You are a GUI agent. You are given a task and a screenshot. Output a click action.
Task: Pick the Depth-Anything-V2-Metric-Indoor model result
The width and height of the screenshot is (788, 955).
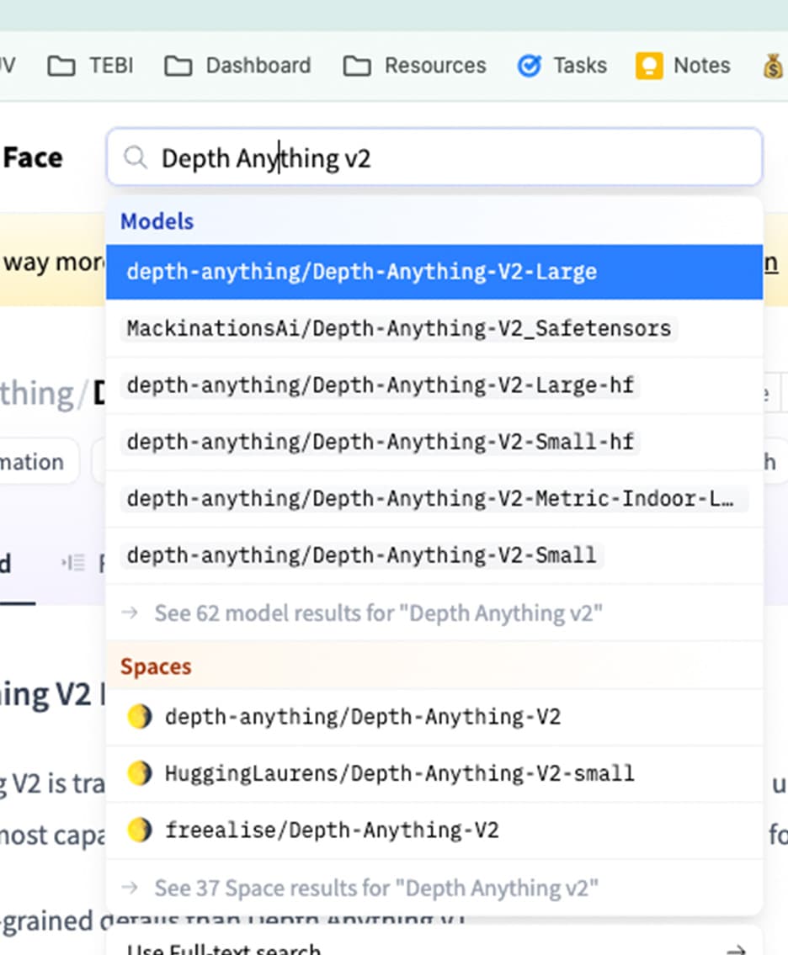pos(433,499)
